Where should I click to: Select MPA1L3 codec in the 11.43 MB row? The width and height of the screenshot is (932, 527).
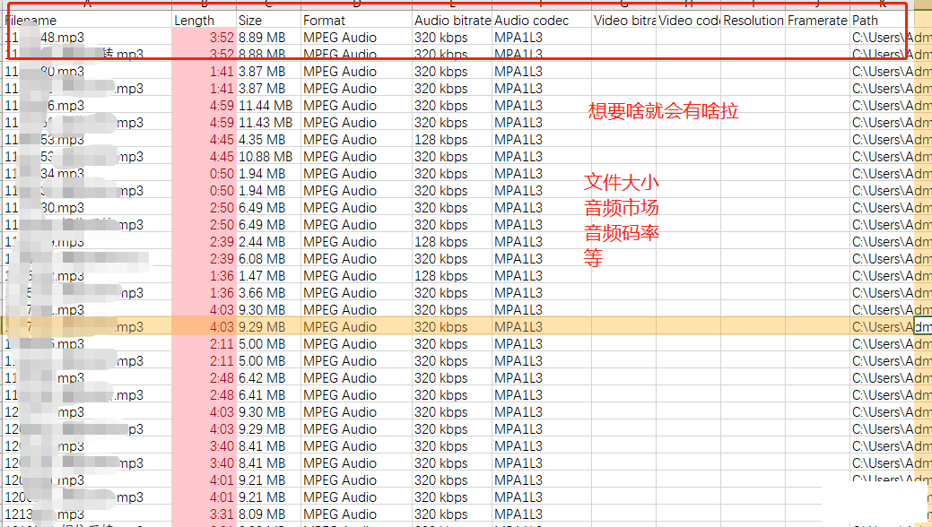(x=542, y=123)
